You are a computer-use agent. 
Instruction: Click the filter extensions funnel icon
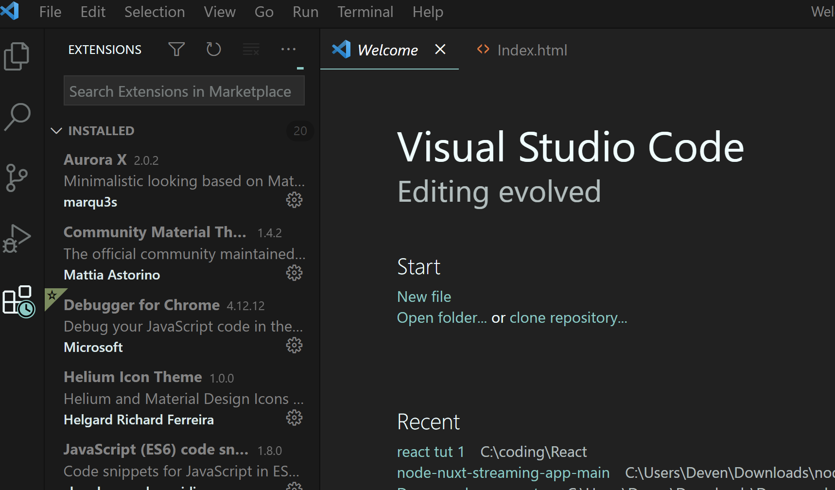click(176, 49)
